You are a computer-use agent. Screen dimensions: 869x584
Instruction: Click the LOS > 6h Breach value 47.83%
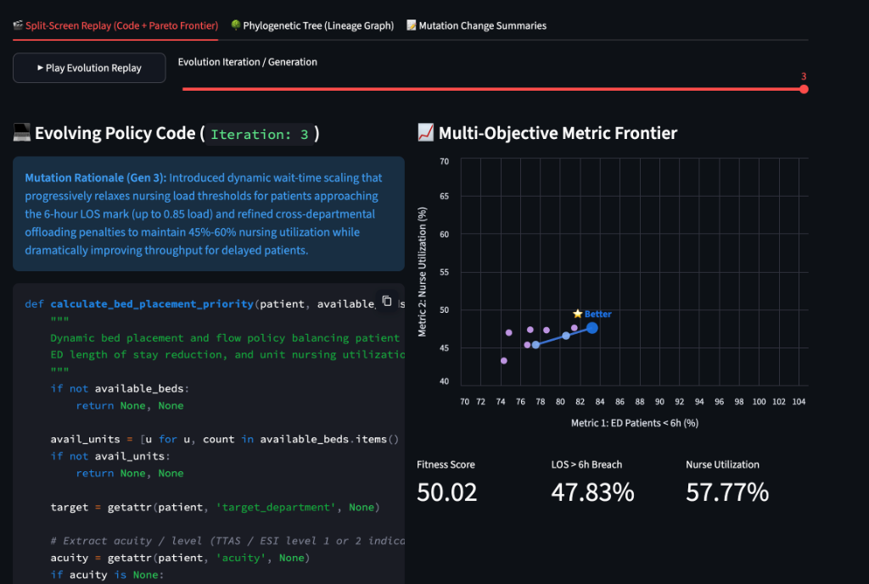[592, 492]
